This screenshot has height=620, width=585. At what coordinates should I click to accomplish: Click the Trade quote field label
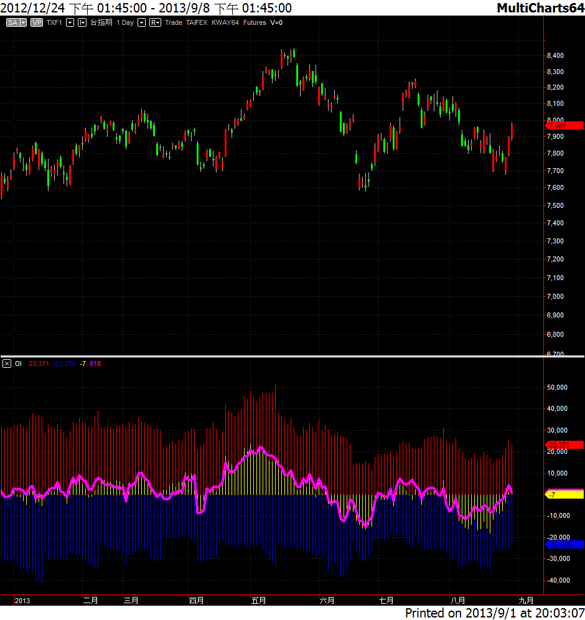pyautogui.click(x=174, y=22)
